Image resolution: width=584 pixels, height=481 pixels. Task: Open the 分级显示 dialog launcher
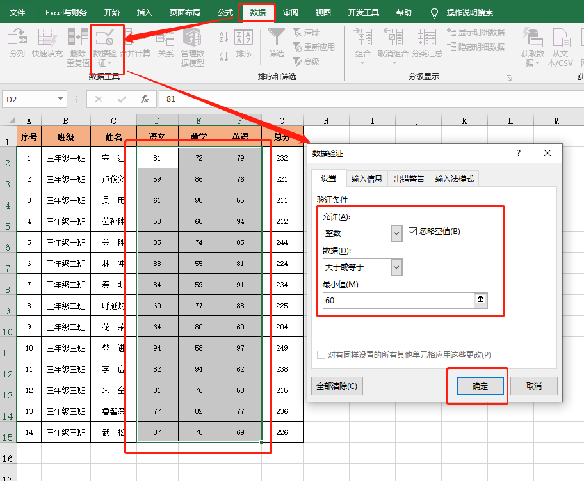pos(509,78)
